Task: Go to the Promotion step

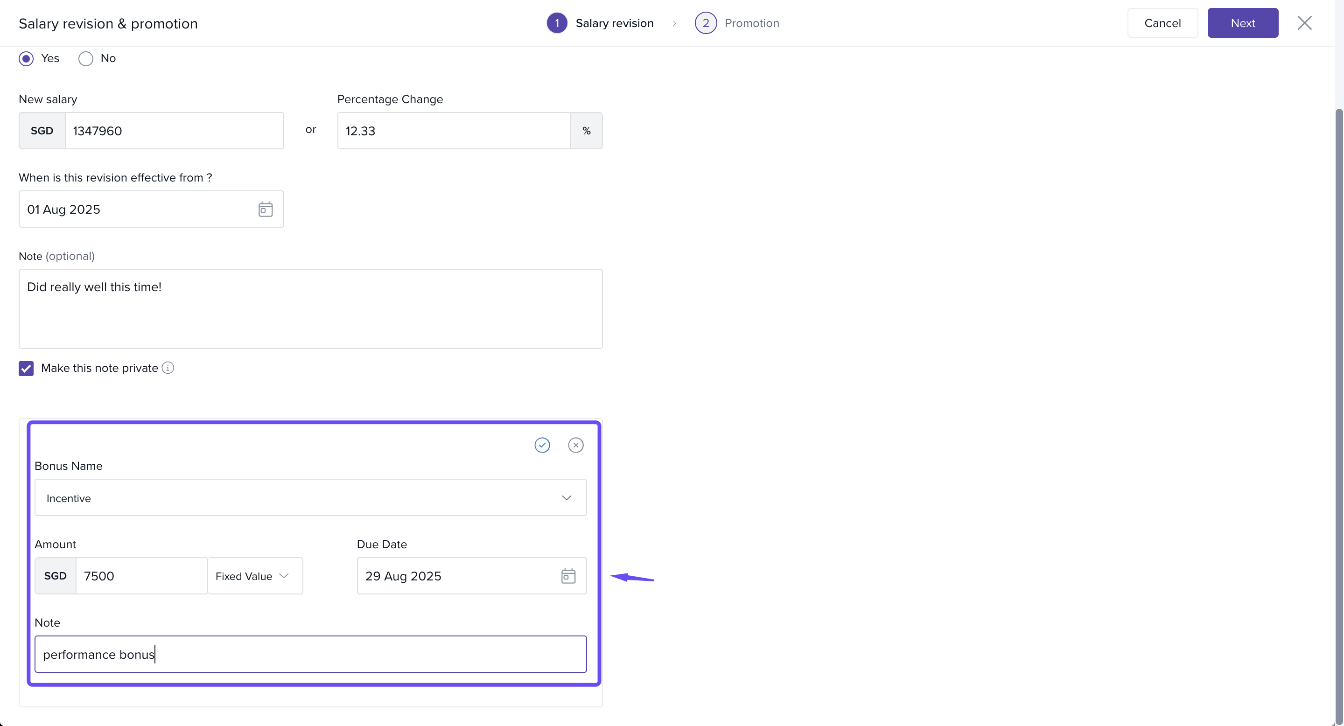Action: click(751, 23)
